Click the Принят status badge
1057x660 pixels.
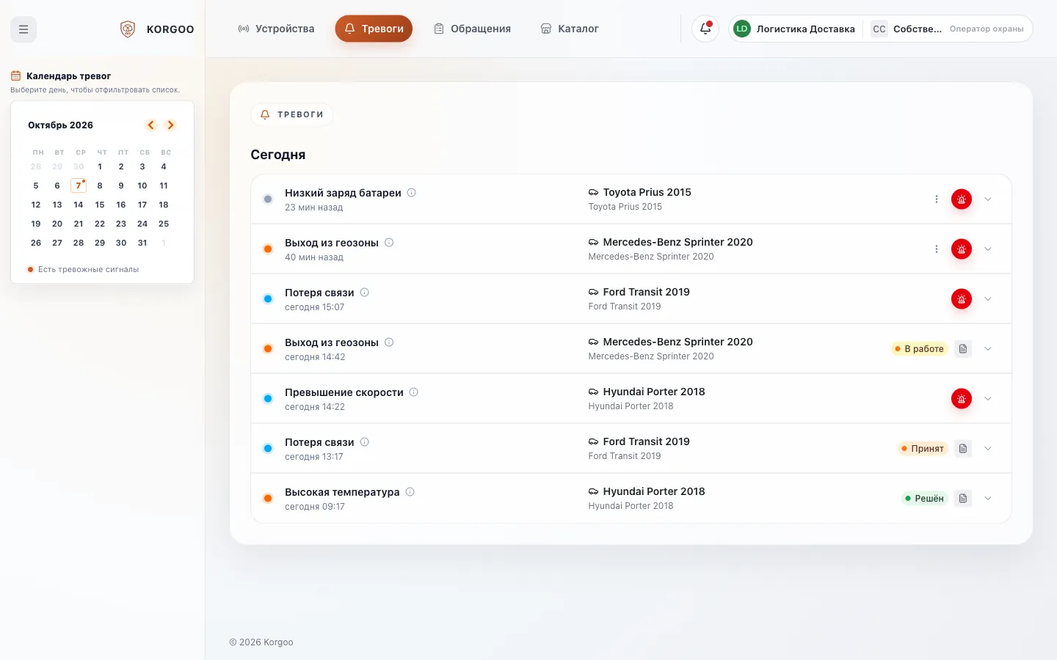(x=923, y=449)
